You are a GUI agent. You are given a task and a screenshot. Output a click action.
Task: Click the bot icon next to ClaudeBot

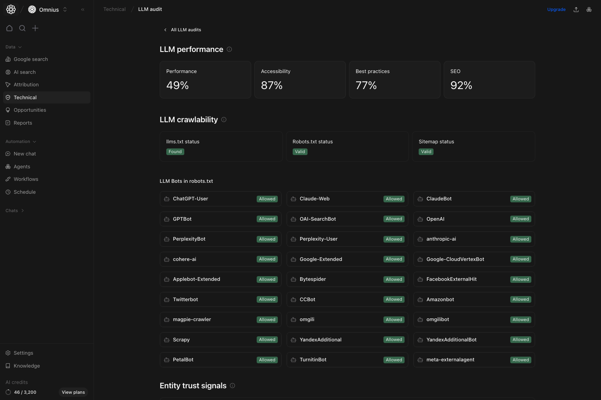420,199
